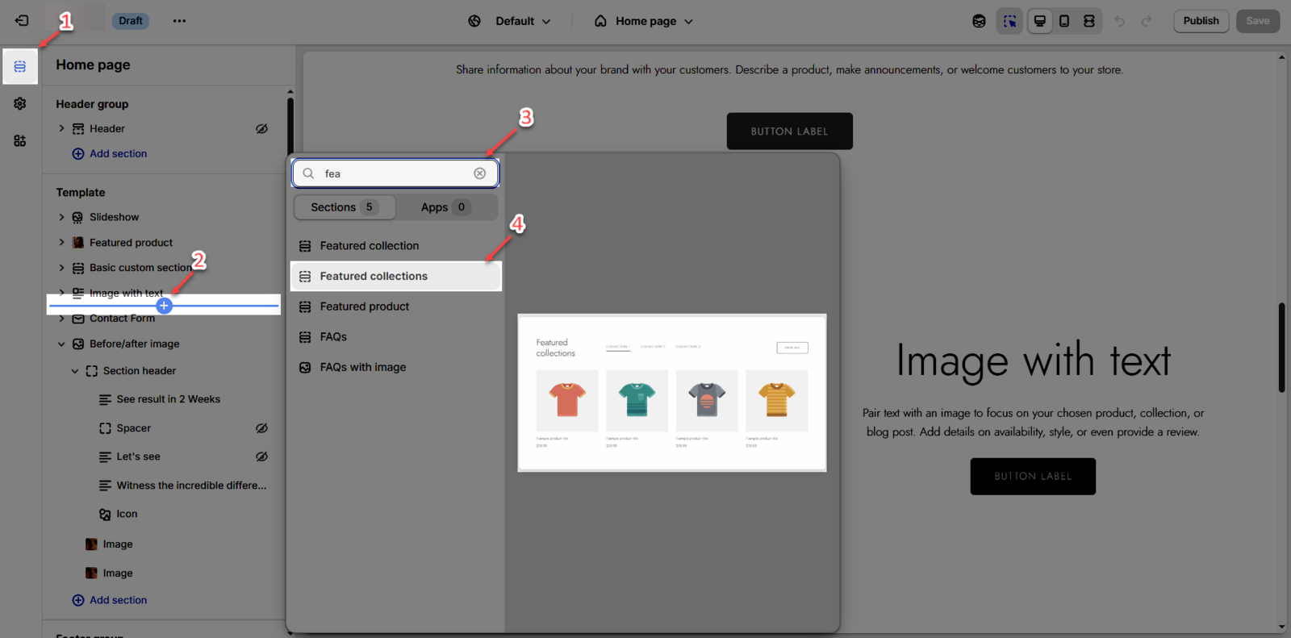Switch to fullscreen preview icon
The image size is (1291, 638).
(1089, 21)
